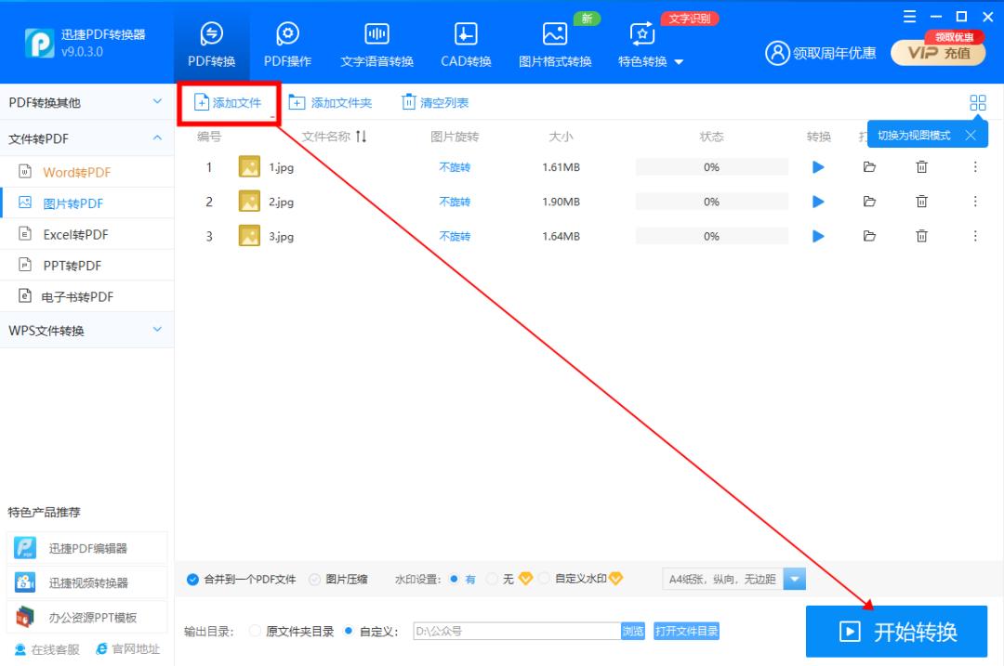Click the 文字语音转换 toolbar icon
The height and width of the screenshot is (666, 1004).
[x=376, y=38]
